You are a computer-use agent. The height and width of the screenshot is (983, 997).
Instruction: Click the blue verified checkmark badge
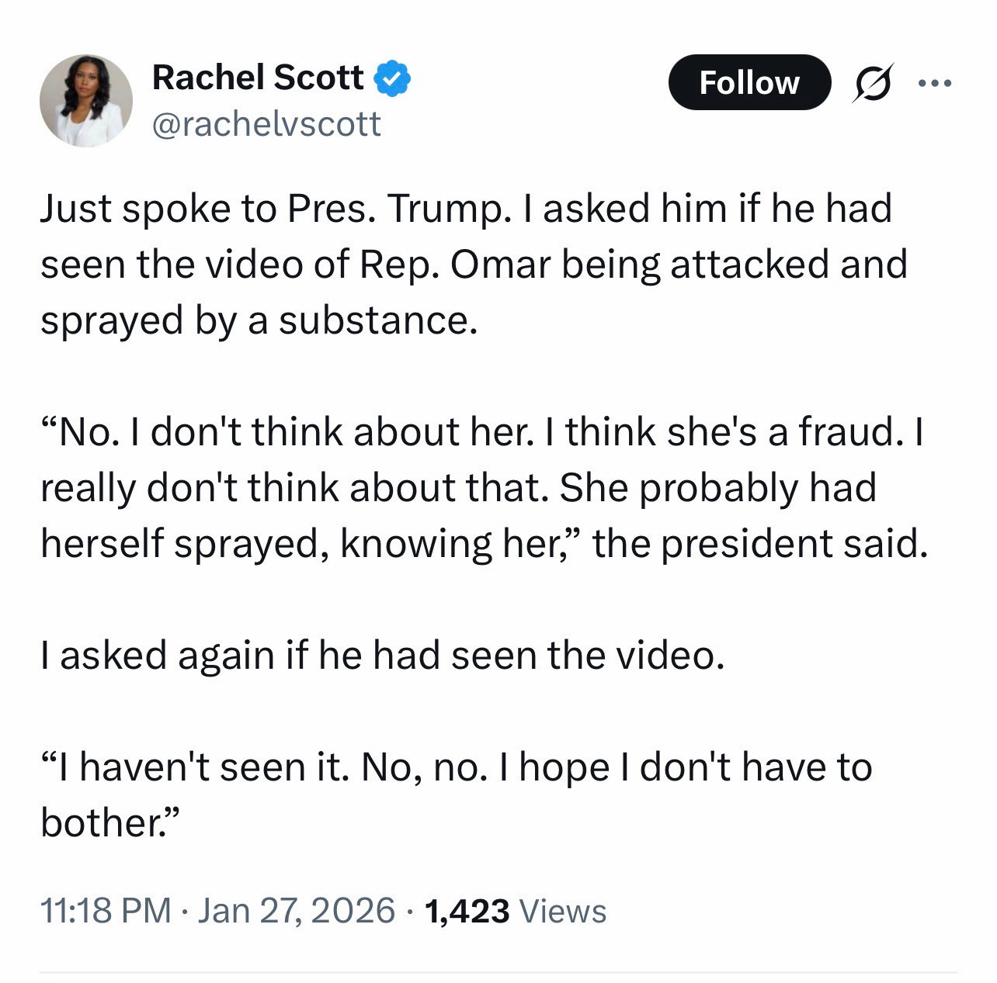pyautogui.click(x=393, y=78)
